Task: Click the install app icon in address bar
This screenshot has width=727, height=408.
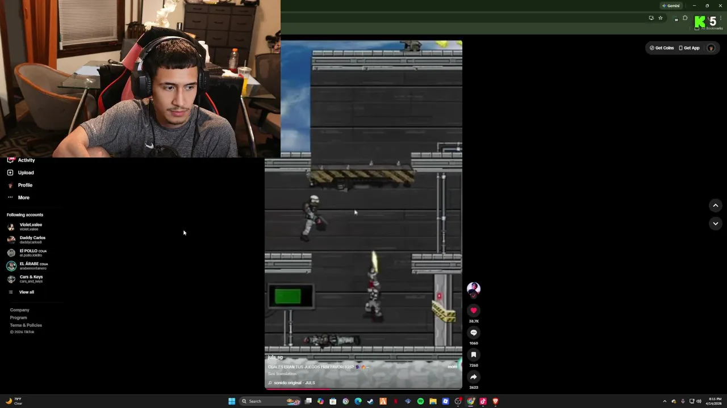Action: (651, 18)
